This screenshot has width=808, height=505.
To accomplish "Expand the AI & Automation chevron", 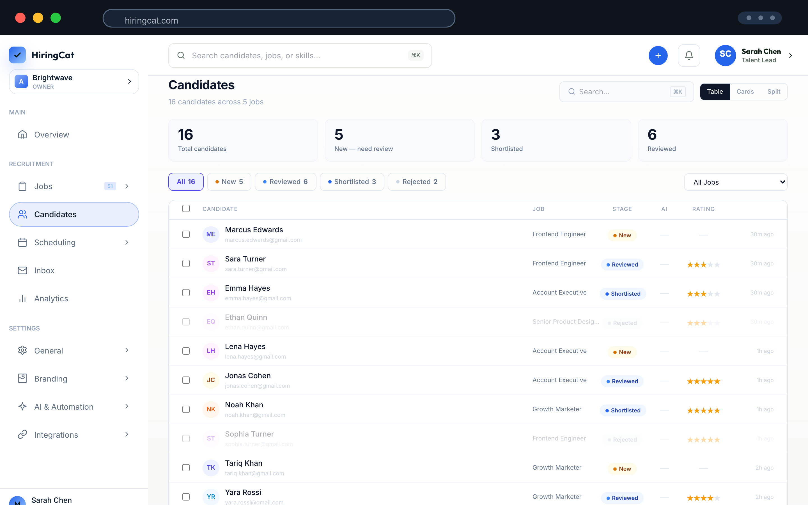I will pos(127,407).
